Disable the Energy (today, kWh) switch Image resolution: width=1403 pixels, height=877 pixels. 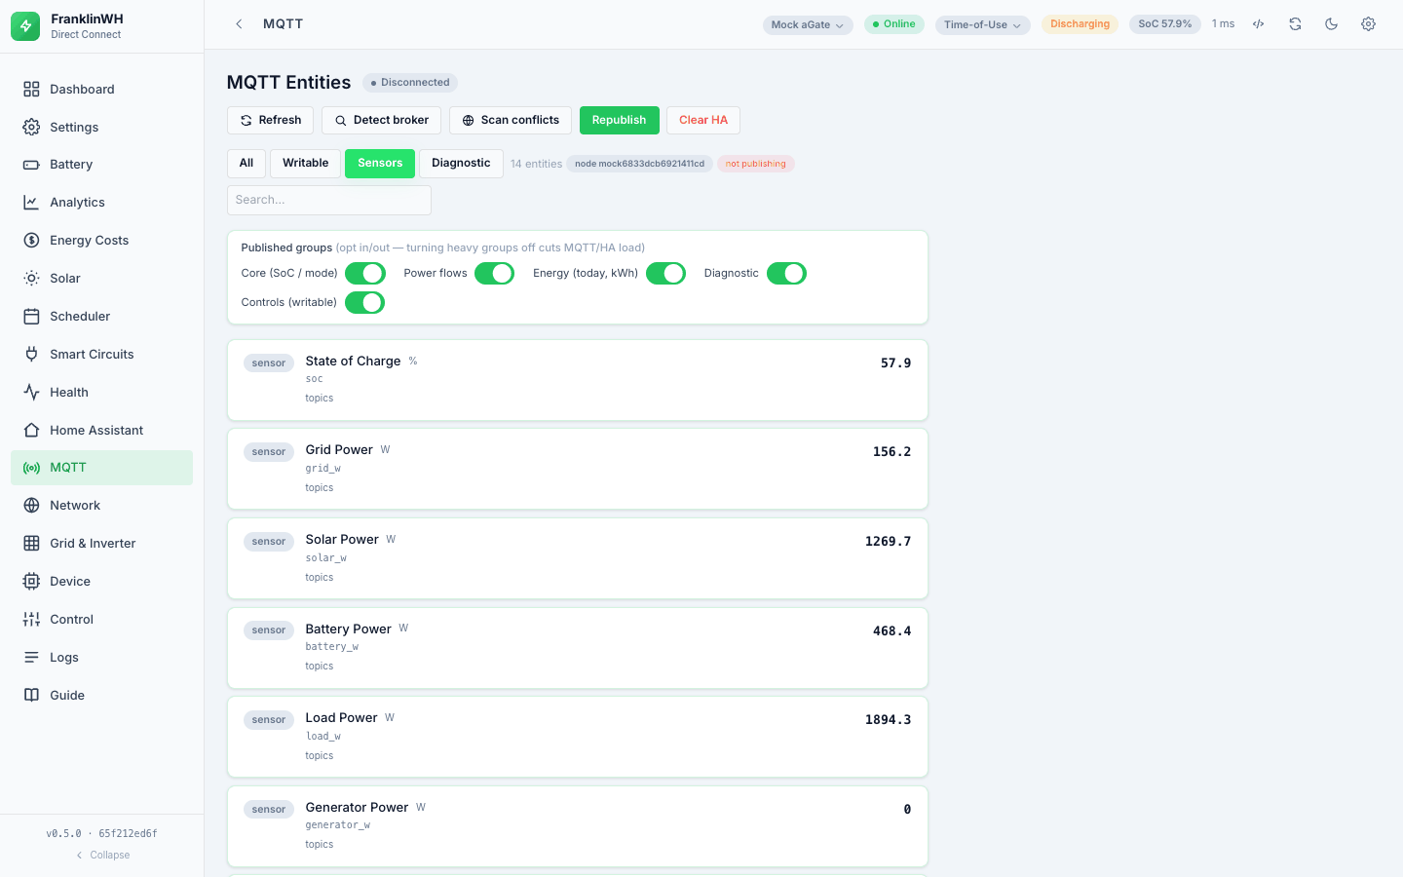[665, 274]
